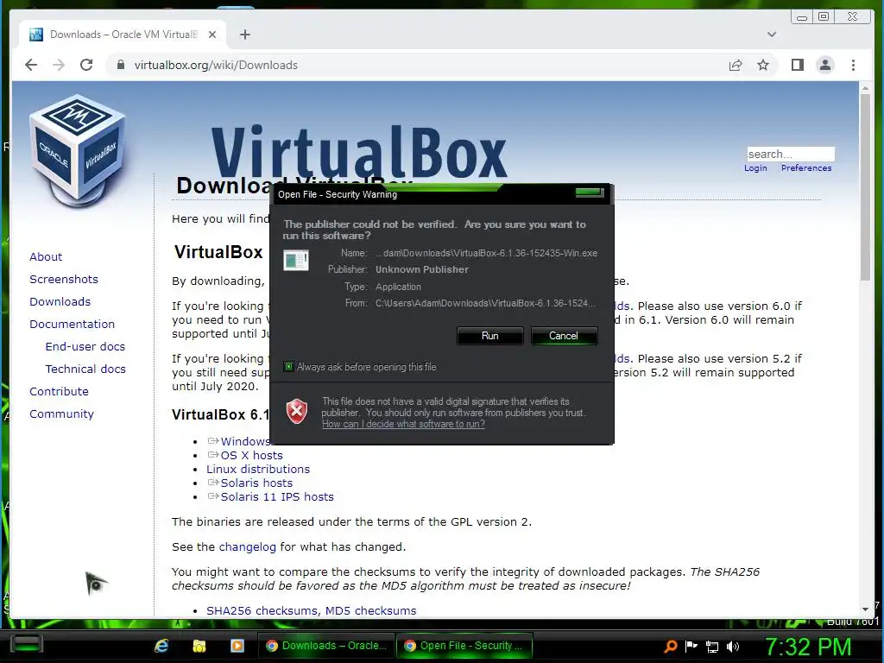This screenshot has height=663, width=884.
Task: Open Community in the sidebar
Action: (x=61, y=414)
